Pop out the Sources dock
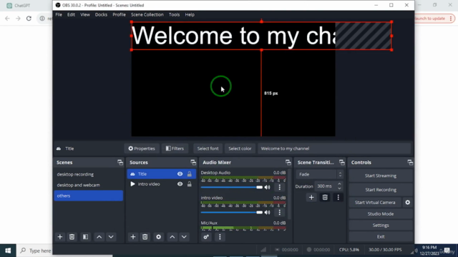This screenshot has width=458, height=257. click(x=193, y=162)
